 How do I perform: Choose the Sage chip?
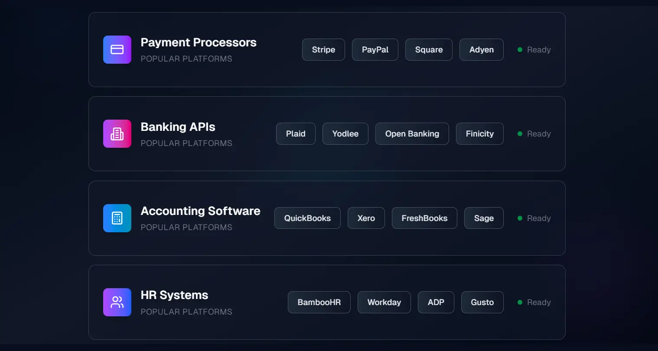(x=484, y=218)
